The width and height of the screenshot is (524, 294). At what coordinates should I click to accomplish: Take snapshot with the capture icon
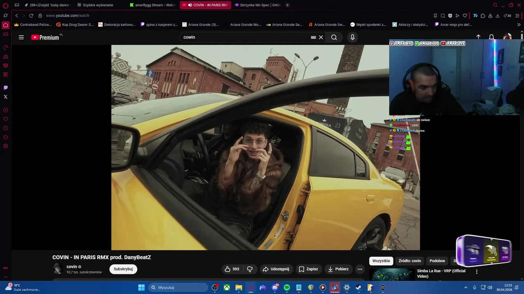(x=443, y=16)
